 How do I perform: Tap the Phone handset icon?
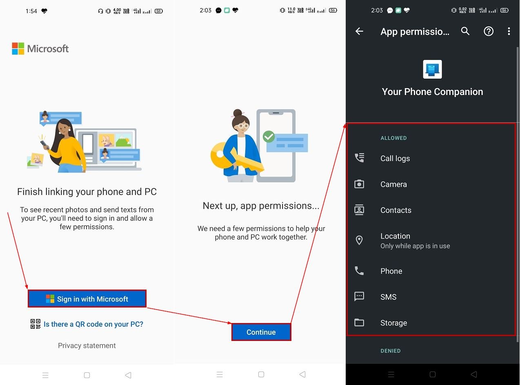click(359, 270)
